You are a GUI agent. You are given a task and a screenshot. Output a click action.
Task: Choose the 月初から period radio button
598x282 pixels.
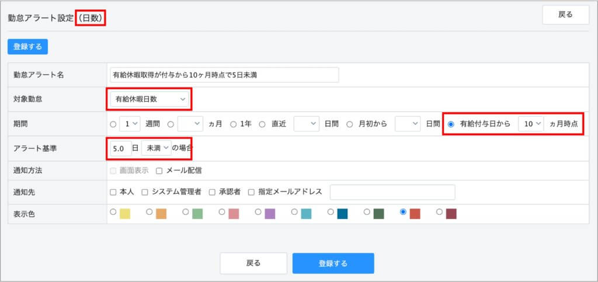(x=349, y=124)
